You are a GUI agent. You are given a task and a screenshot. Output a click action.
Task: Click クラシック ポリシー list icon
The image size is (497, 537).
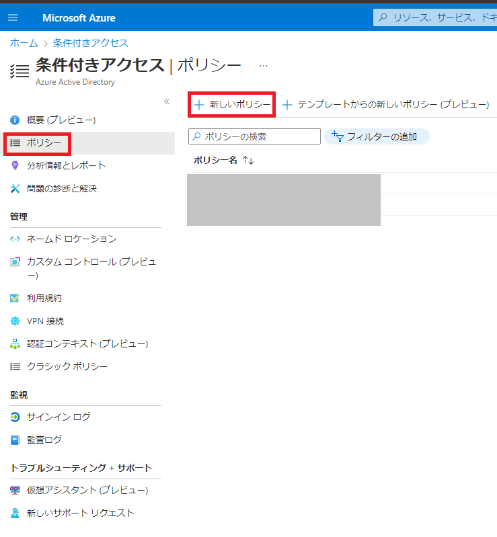[x=15, y=366]
